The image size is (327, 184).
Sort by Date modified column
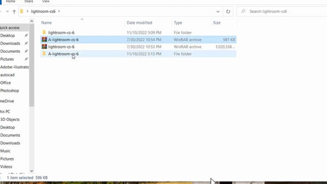pyautogui.click(x=139, y=23)
